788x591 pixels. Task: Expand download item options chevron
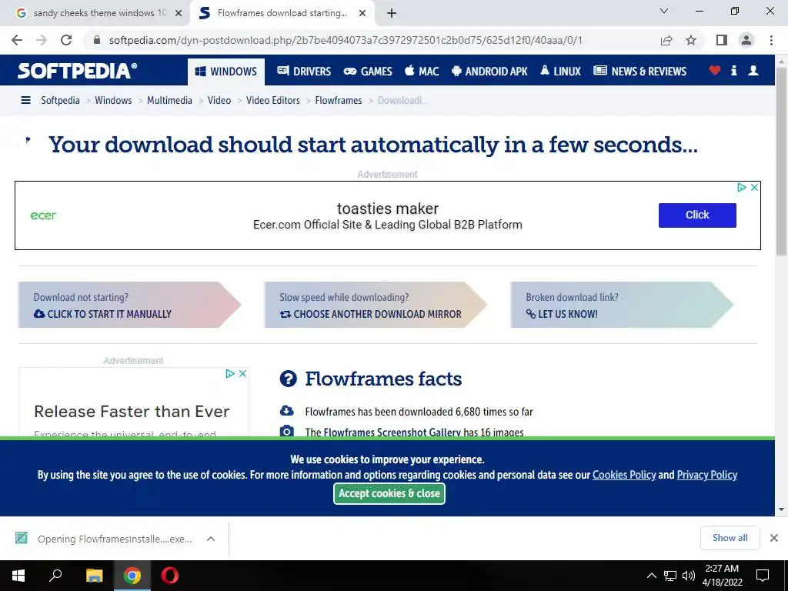211,539
